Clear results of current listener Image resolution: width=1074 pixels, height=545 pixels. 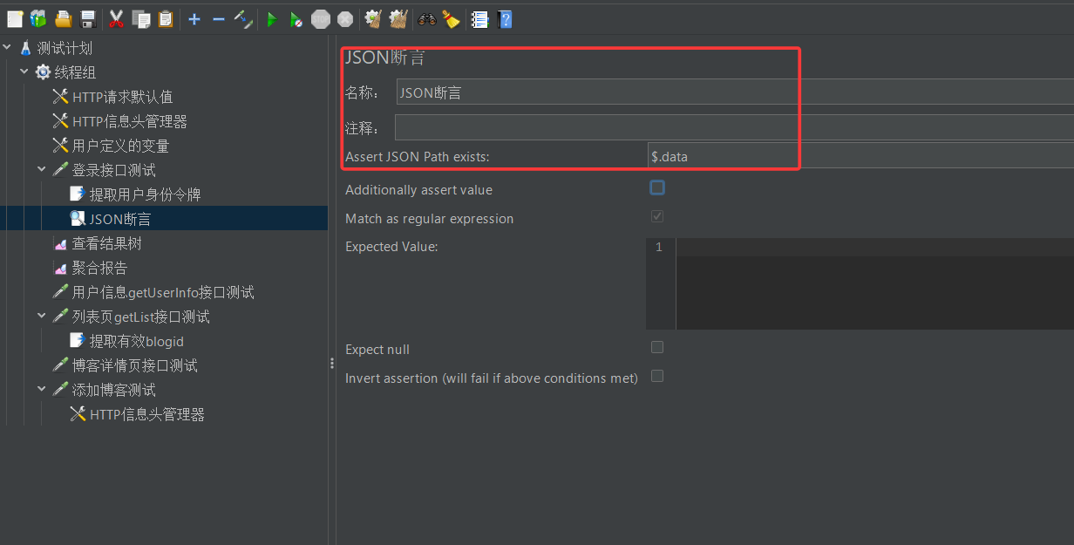373,18
